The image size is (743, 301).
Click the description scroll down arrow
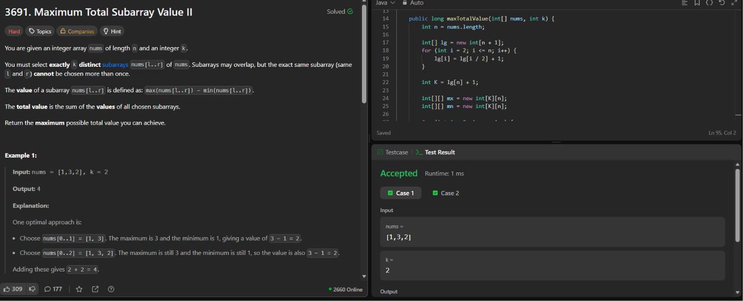[364, 276]
